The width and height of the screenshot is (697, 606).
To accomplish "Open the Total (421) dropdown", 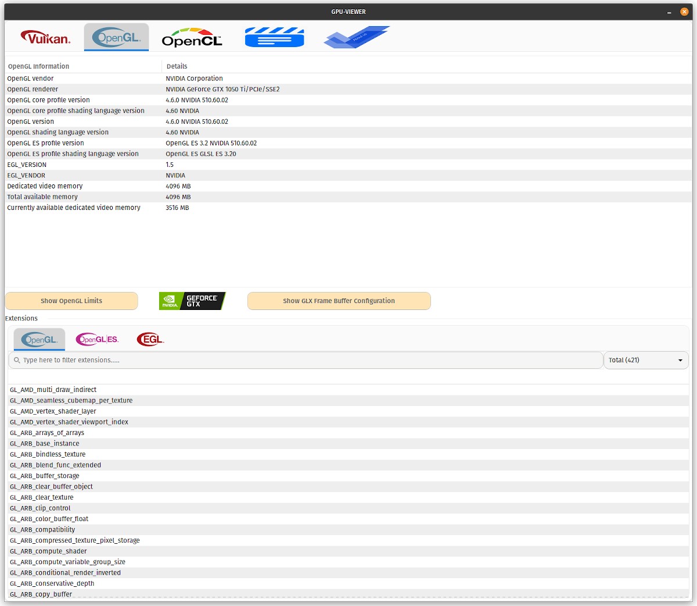I will (x=646, y=360).
